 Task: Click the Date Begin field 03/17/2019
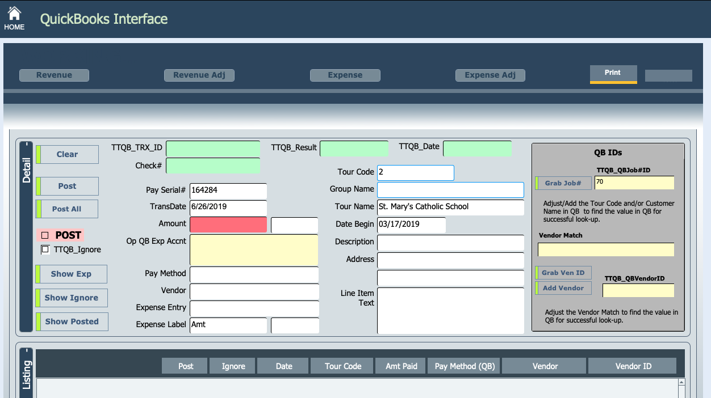click(411, 225)
